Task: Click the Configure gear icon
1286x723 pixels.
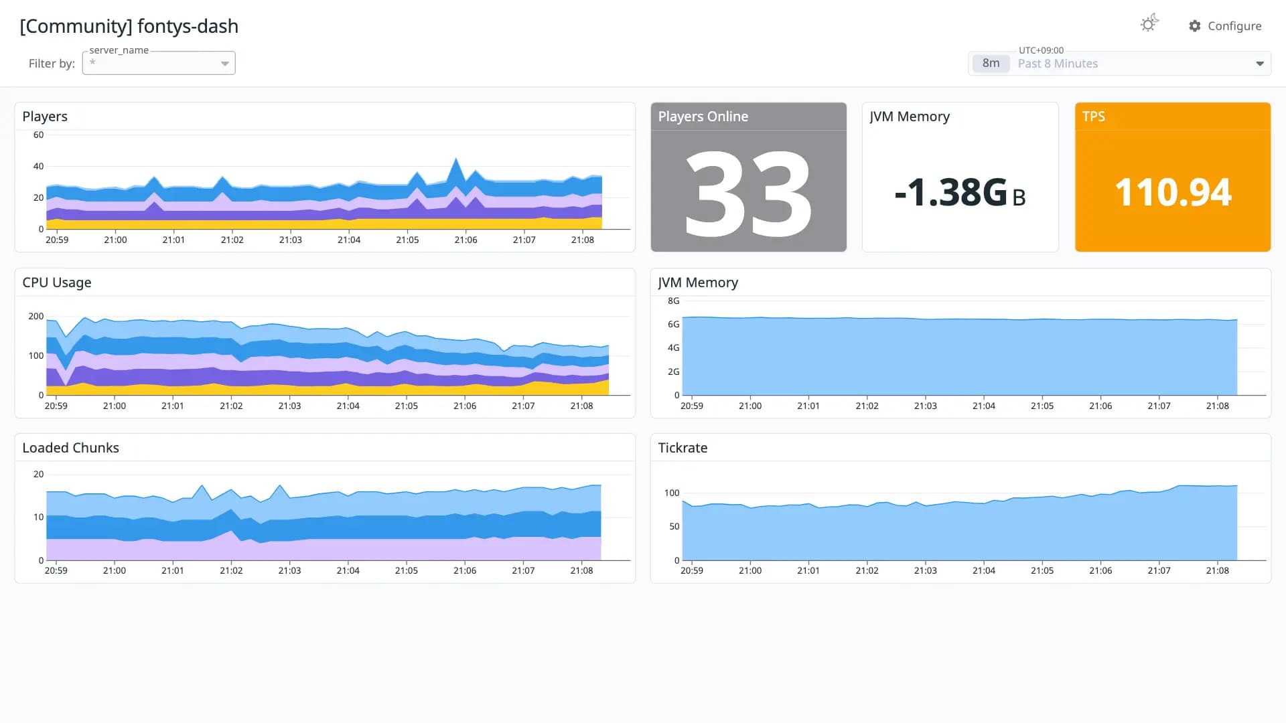Action: point(1195,26)
